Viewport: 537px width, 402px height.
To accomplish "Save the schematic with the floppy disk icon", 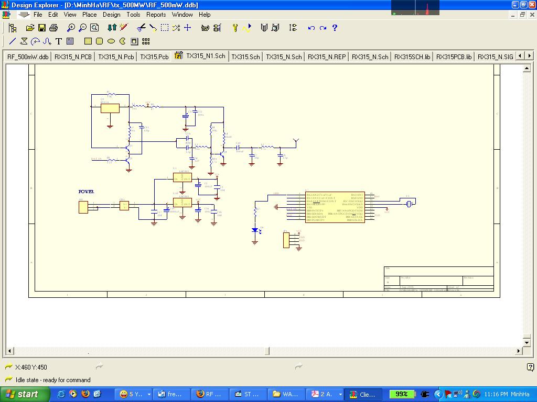I will [x=42, y=28].
